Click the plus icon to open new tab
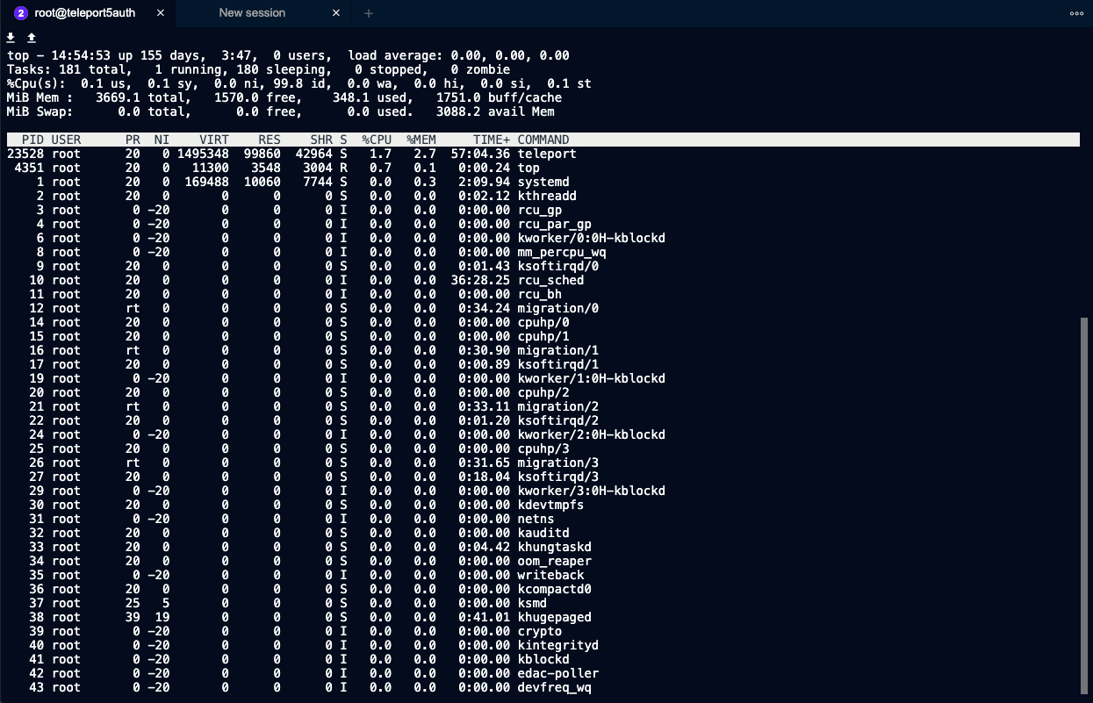 coord(368,13)
